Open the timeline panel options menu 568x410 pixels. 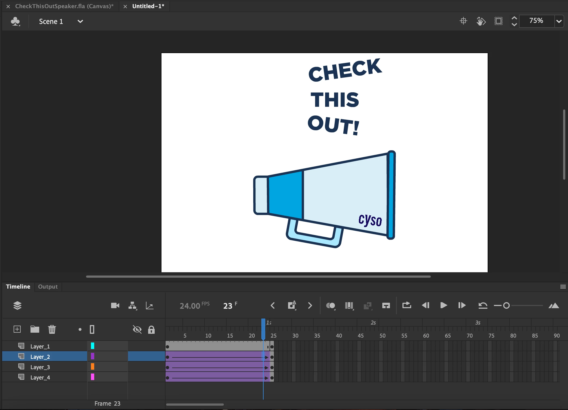tap(563, 287)
